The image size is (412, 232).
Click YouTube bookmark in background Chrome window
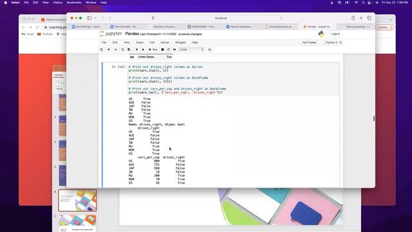click(45, 34)
